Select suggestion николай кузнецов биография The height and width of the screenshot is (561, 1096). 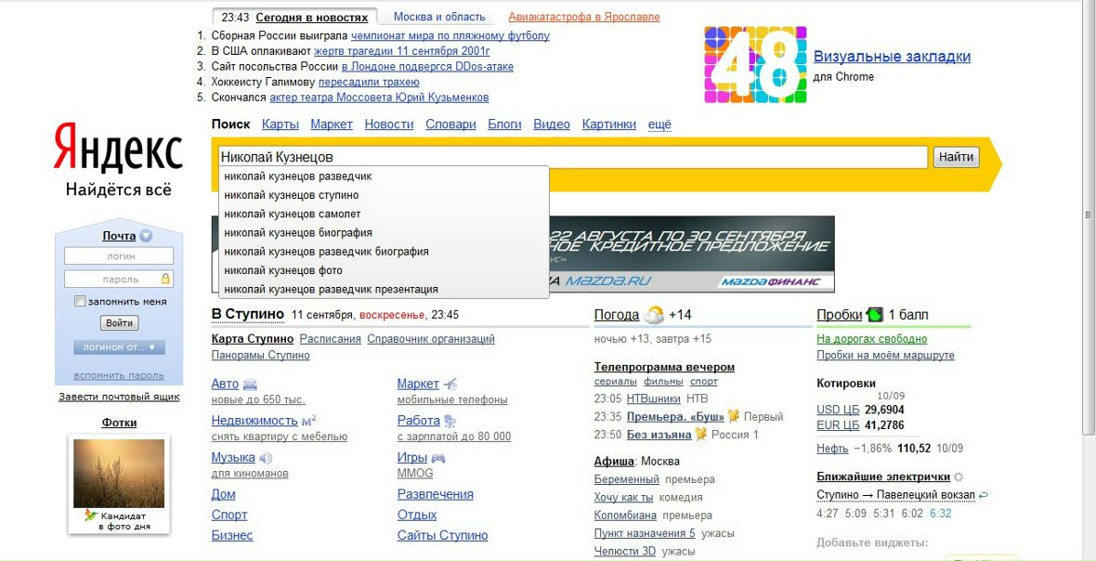298,233
